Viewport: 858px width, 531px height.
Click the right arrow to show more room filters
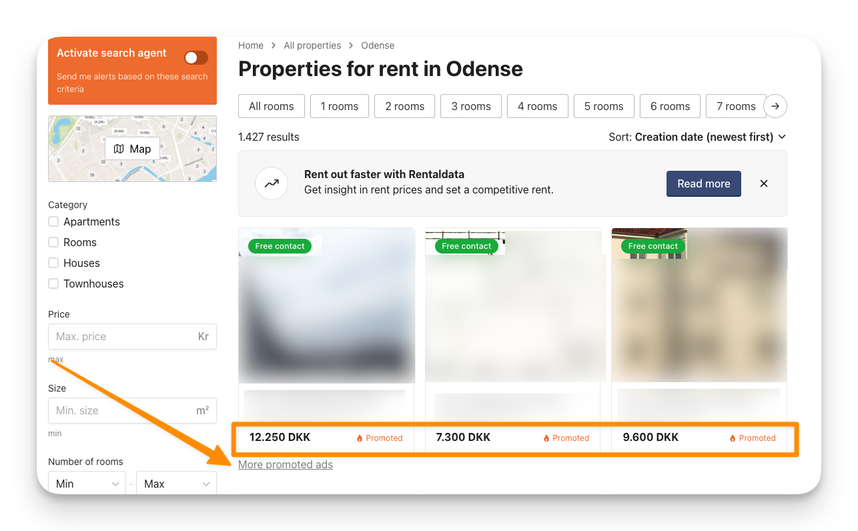775,106
